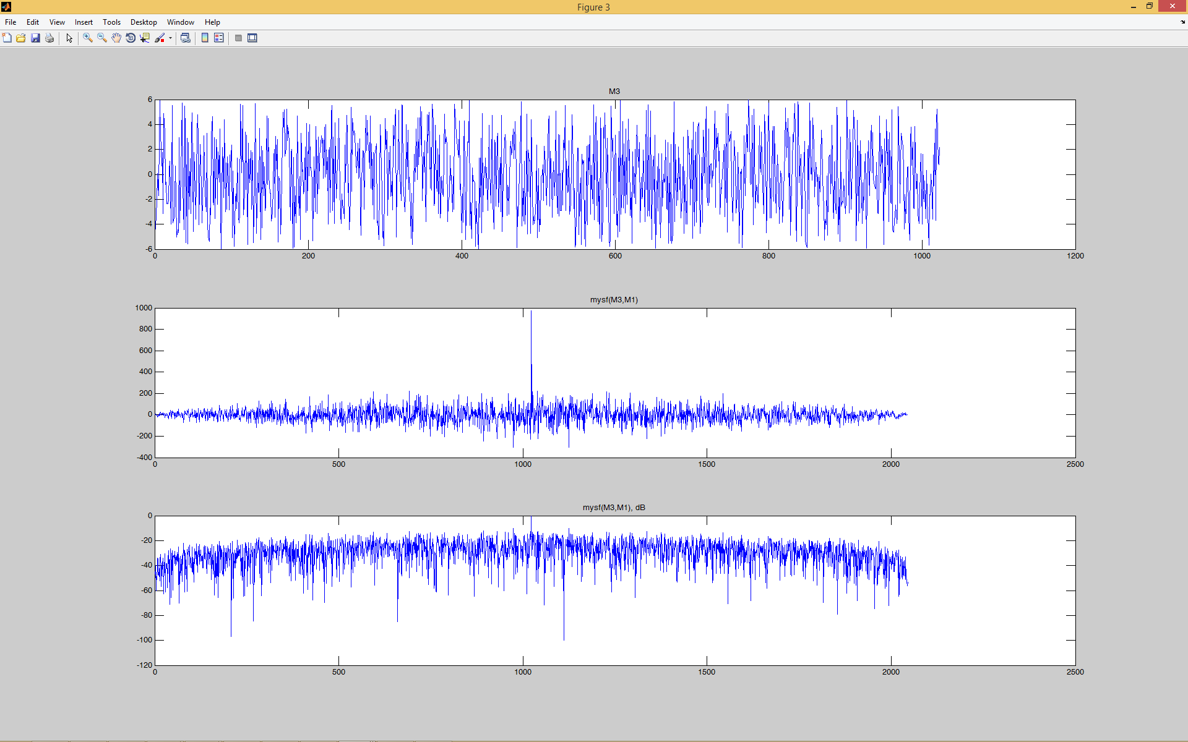This screenshot has width=1188, height=742.
Task: Insert a legend using the toolbar icon
Action: tap(219, 38)
